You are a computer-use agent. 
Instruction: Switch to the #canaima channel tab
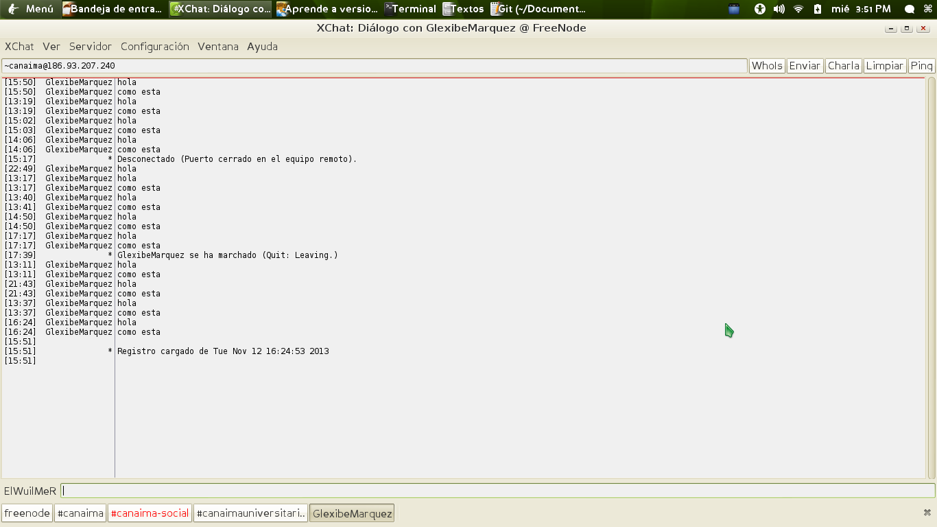(x=80, y=513)
